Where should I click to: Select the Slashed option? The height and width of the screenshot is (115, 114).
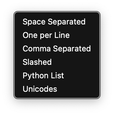pos(57,62)
